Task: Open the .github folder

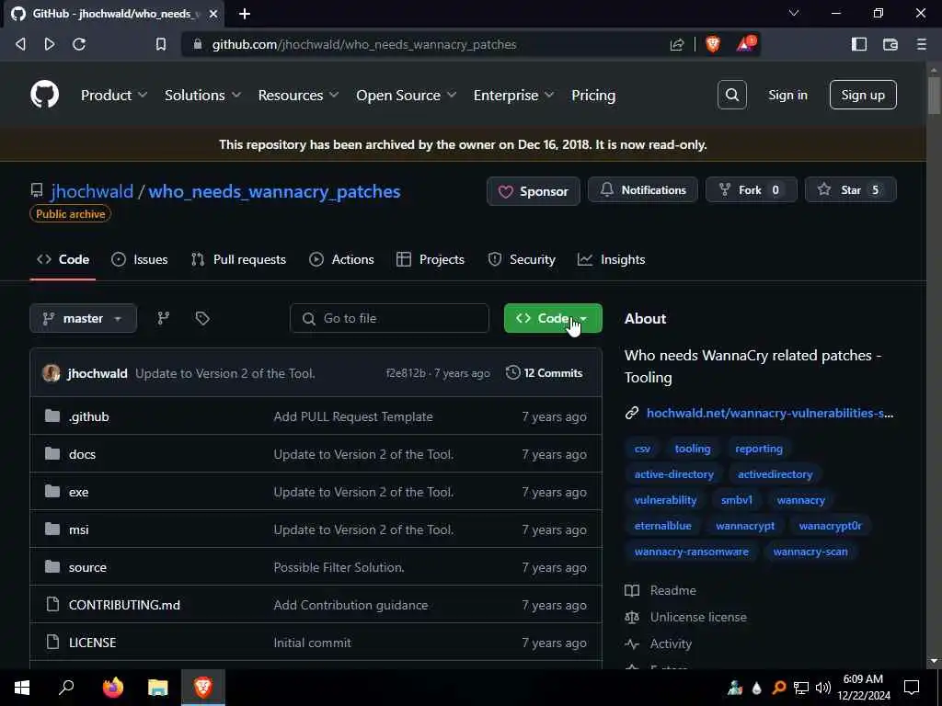Action: point(89,416)
